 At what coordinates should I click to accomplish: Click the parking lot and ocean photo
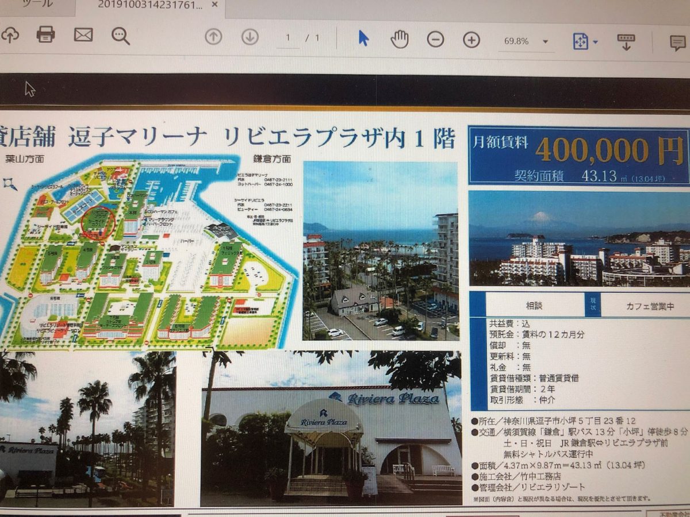(381, 251)
